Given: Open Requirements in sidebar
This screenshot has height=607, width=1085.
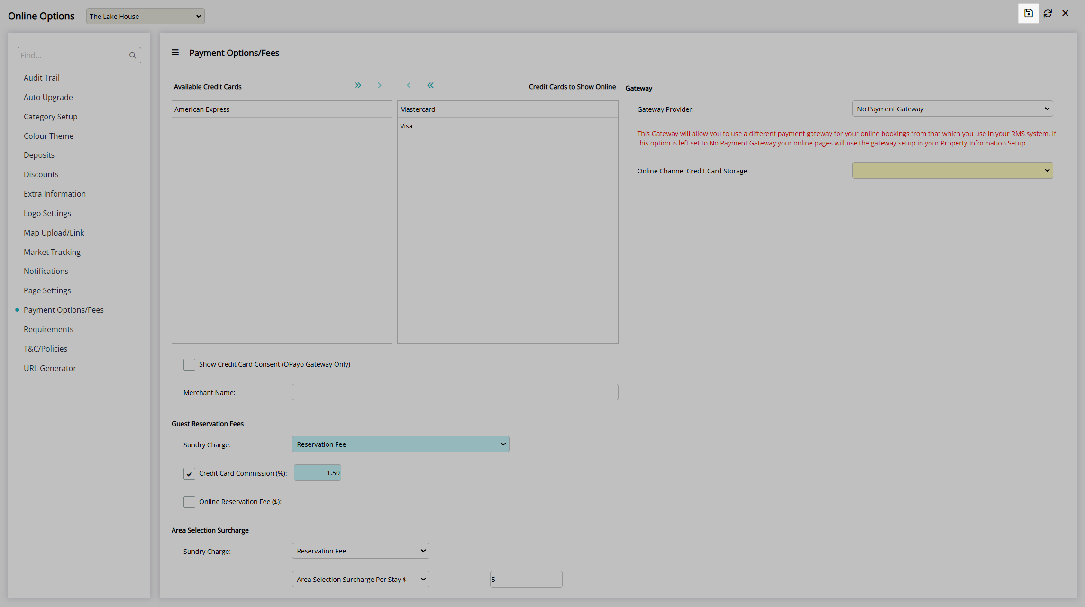Looking at the screenshot, I should 48,329.
